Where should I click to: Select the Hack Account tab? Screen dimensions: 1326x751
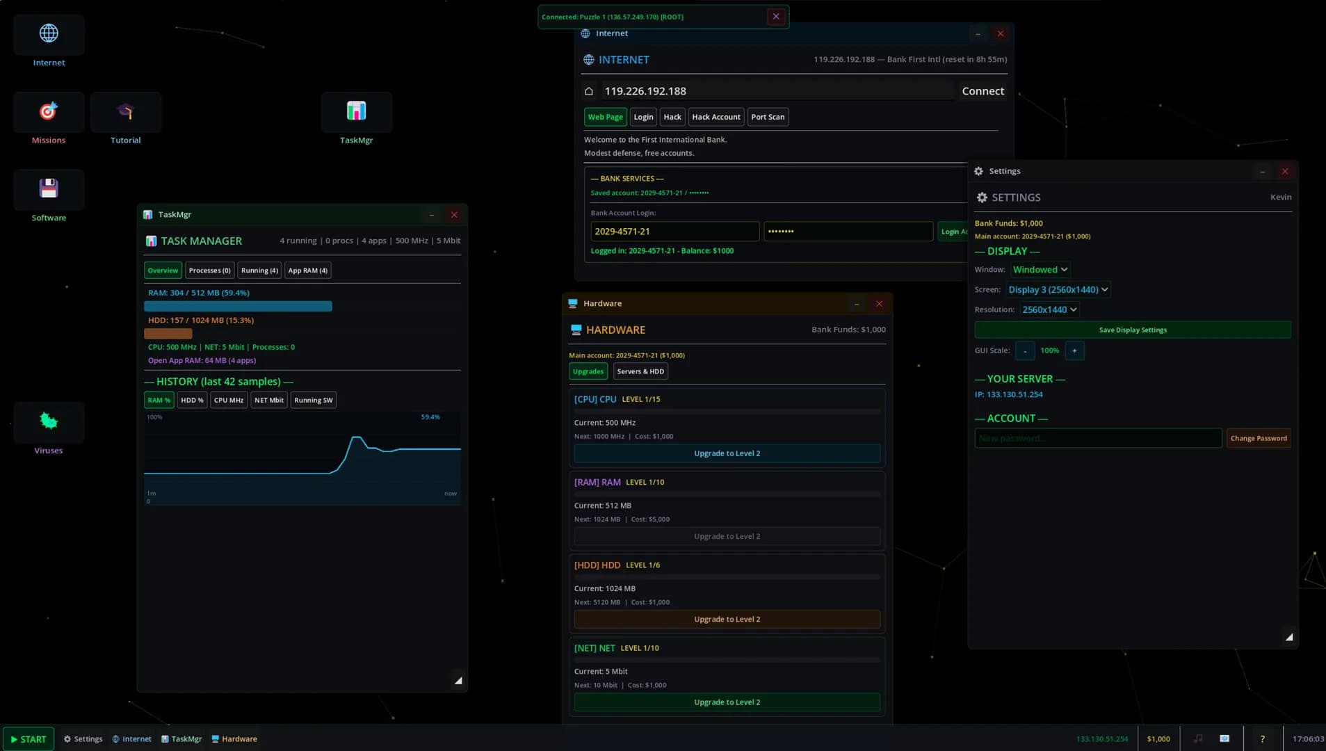coord(716,117)
